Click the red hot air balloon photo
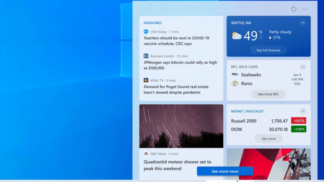This screenshot has width=324, height=182. [269, 164]
